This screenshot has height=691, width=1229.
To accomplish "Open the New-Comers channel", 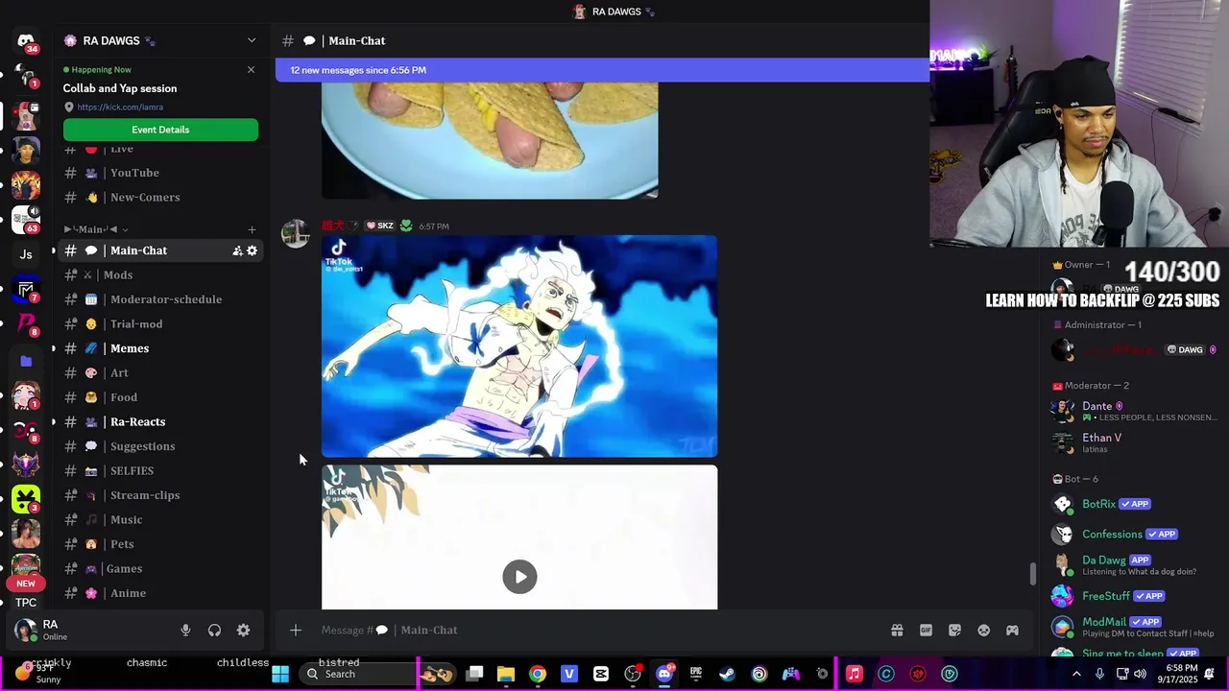I will [159, 198].
